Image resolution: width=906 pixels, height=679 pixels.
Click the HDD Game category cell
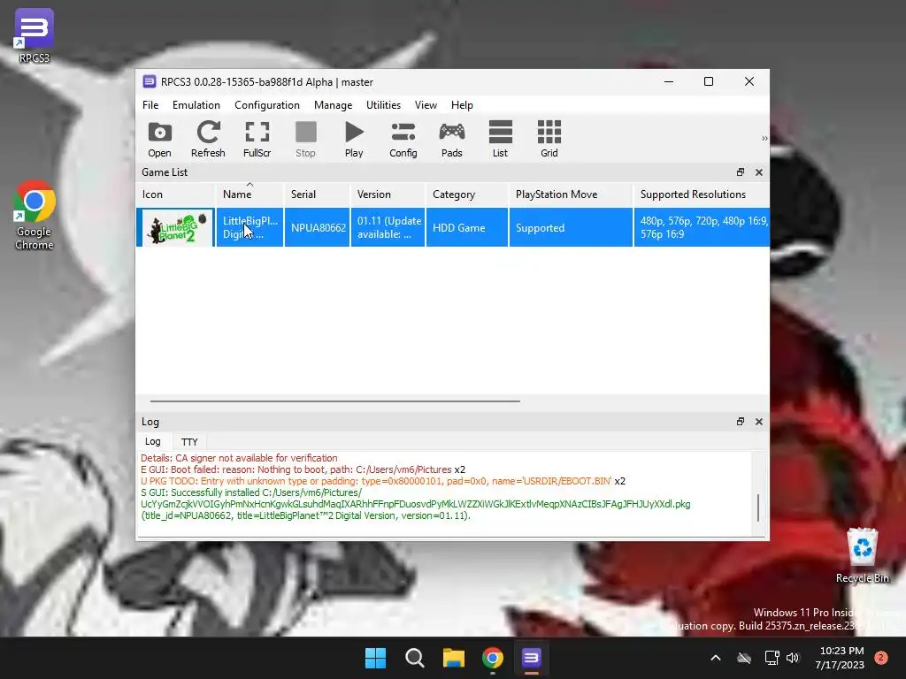pos(467,227)
